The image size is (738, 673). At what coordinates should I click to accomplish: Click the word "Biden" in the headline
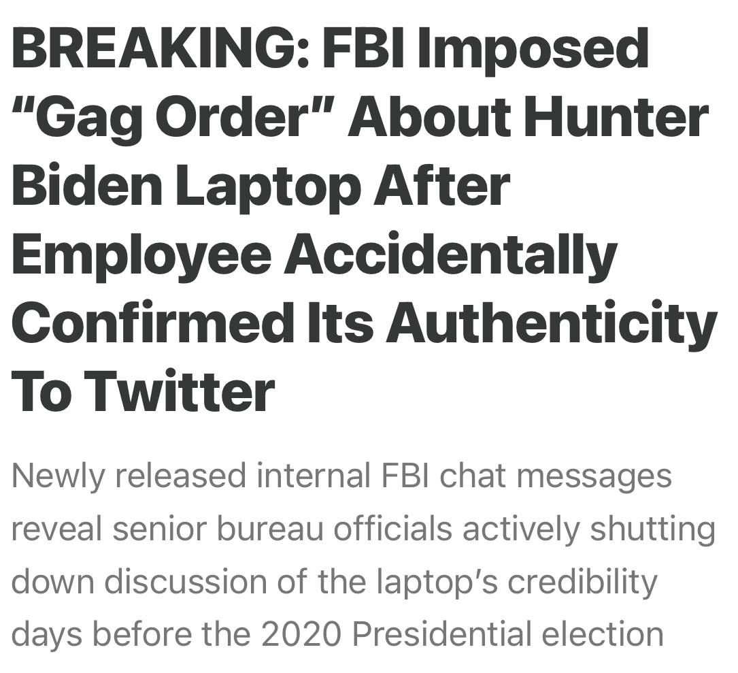tap(84, 186)
